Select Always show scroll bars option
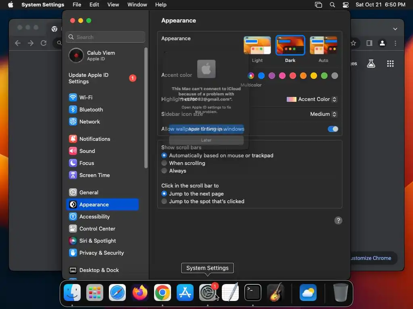The width and height of the screenshot is (413, 309). [x=164, y=171]
